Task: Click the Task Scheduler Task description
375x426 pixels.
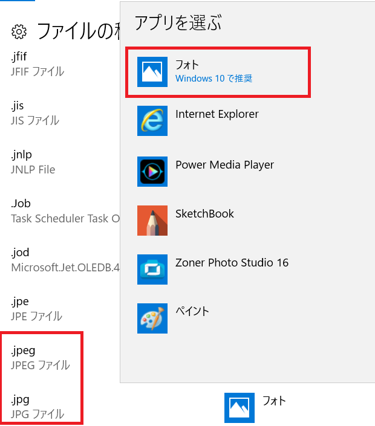Action: click(x=65, y=219)
